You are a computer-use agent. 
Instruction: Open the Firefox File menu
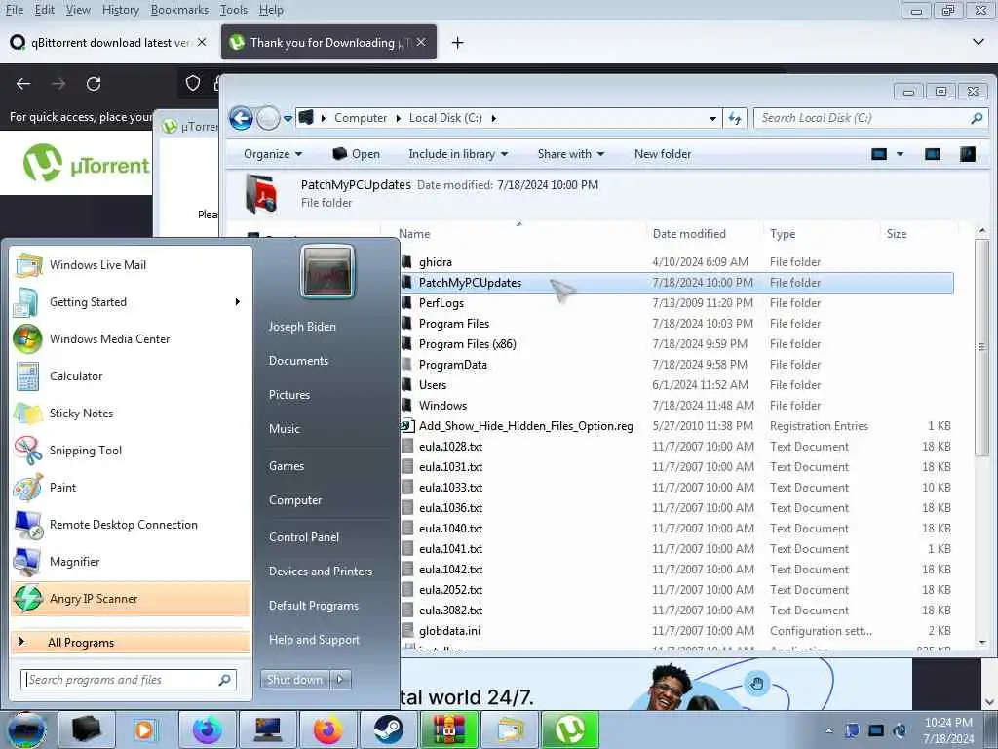point(14,10)
